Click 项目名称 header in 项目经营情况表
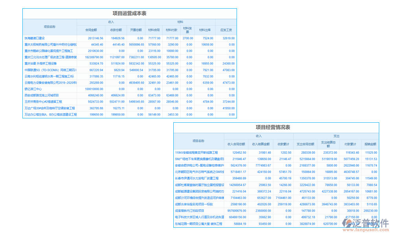The image size is (393, 236). pos(198,141)
